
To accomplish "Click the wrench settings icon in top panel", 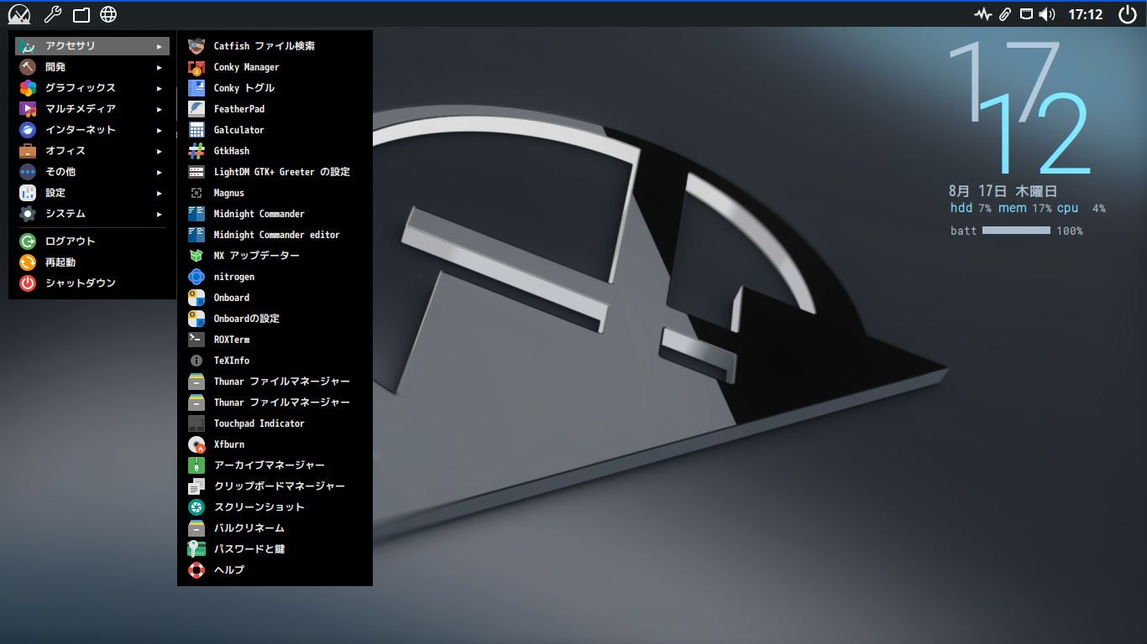I will point(52,14).
